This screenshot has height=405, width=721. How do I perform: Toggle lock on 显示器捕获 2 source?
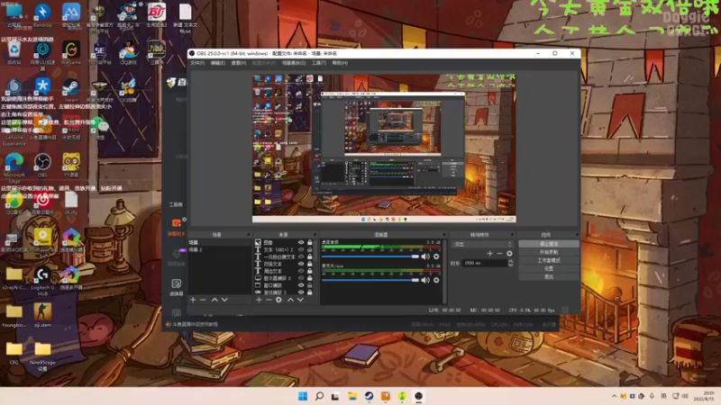click(310, 278)
